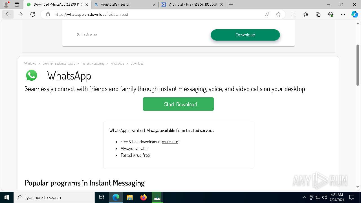The width and height of the screenshot is (361, 203).
Task: Click 'Popular programs in Instant Messaging' heading
Action: click(85, 183)
